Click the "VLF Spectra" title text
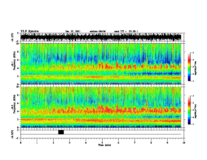The height and width of the screenshot is (160, 207). pos(30,31)
